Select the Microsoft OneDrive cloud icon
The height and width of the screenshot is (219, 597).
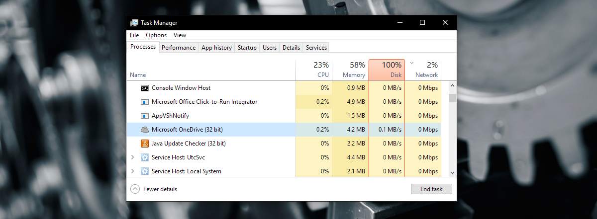(145, 130)
